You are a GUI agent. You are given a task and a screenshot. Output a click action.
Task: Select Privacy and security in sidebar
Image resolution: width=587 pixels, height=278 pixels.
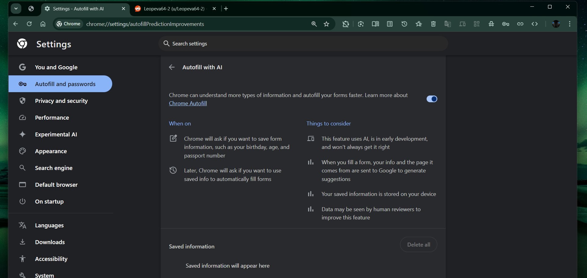pos(61,101)
